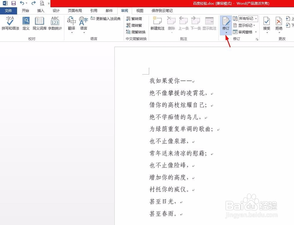
Task: Show 字数统计 word count
Action: pyautogui.click(x=55, y=23)
